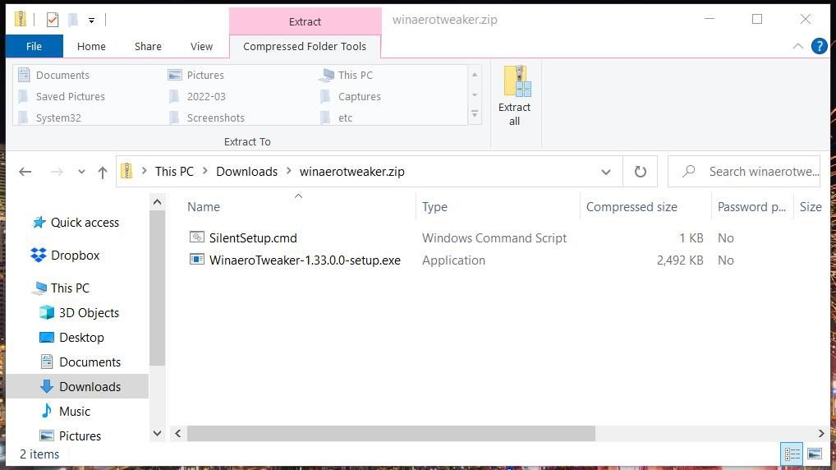
Task: Expand the chevron after This PC breadcrumb
Action: coord(204,171)
